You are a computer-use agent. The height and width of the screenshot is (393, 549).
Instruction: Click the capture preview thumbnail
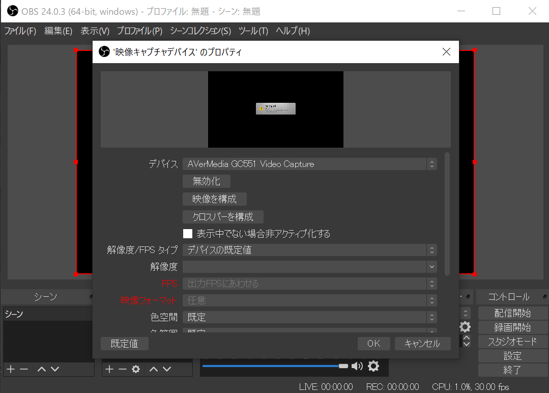click(x=276, y=109)
